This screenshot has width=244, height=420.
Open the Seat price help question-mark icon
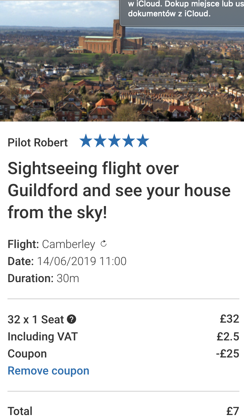pos(71,319)
